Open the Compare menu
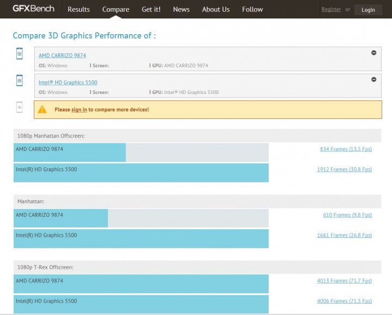The image size is (392, 315). [x=115, y=9]
